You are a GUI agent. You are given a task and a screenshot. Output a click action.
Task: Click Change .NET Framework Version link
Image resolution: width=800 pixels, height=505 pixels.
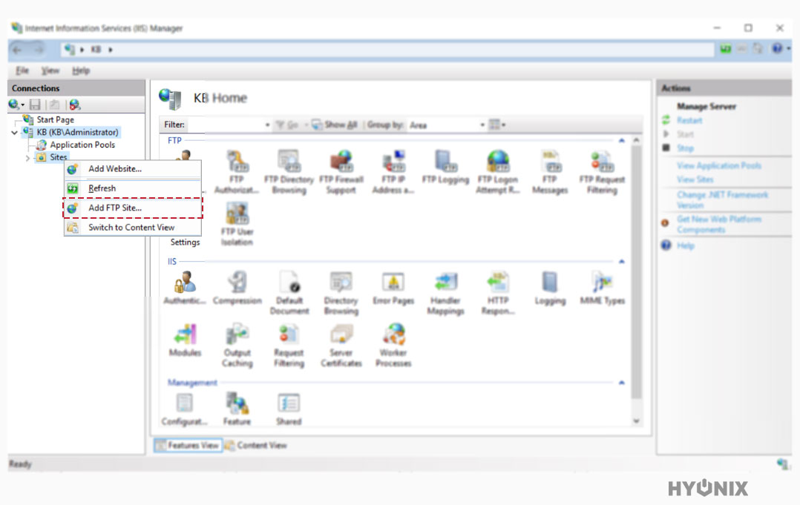tap(723, 199)
